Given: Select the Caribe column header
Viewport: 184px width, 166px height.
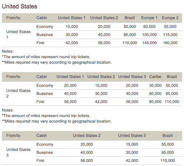Looking at the screenshot, I should (155, 77).
